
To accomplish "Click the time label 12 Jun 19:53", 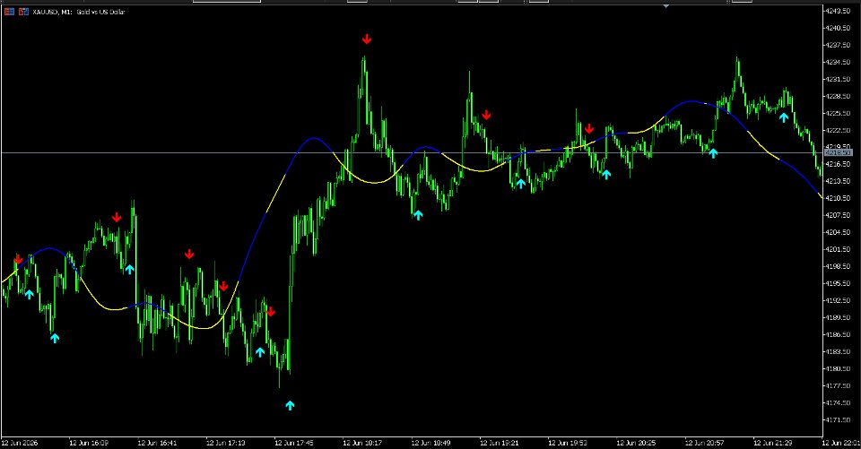I will click(568, 443).
